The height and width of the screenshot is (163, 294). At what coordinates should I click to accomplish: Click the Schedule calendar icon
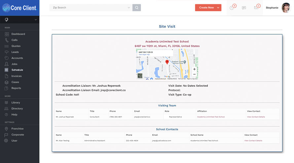coord(7,70)
